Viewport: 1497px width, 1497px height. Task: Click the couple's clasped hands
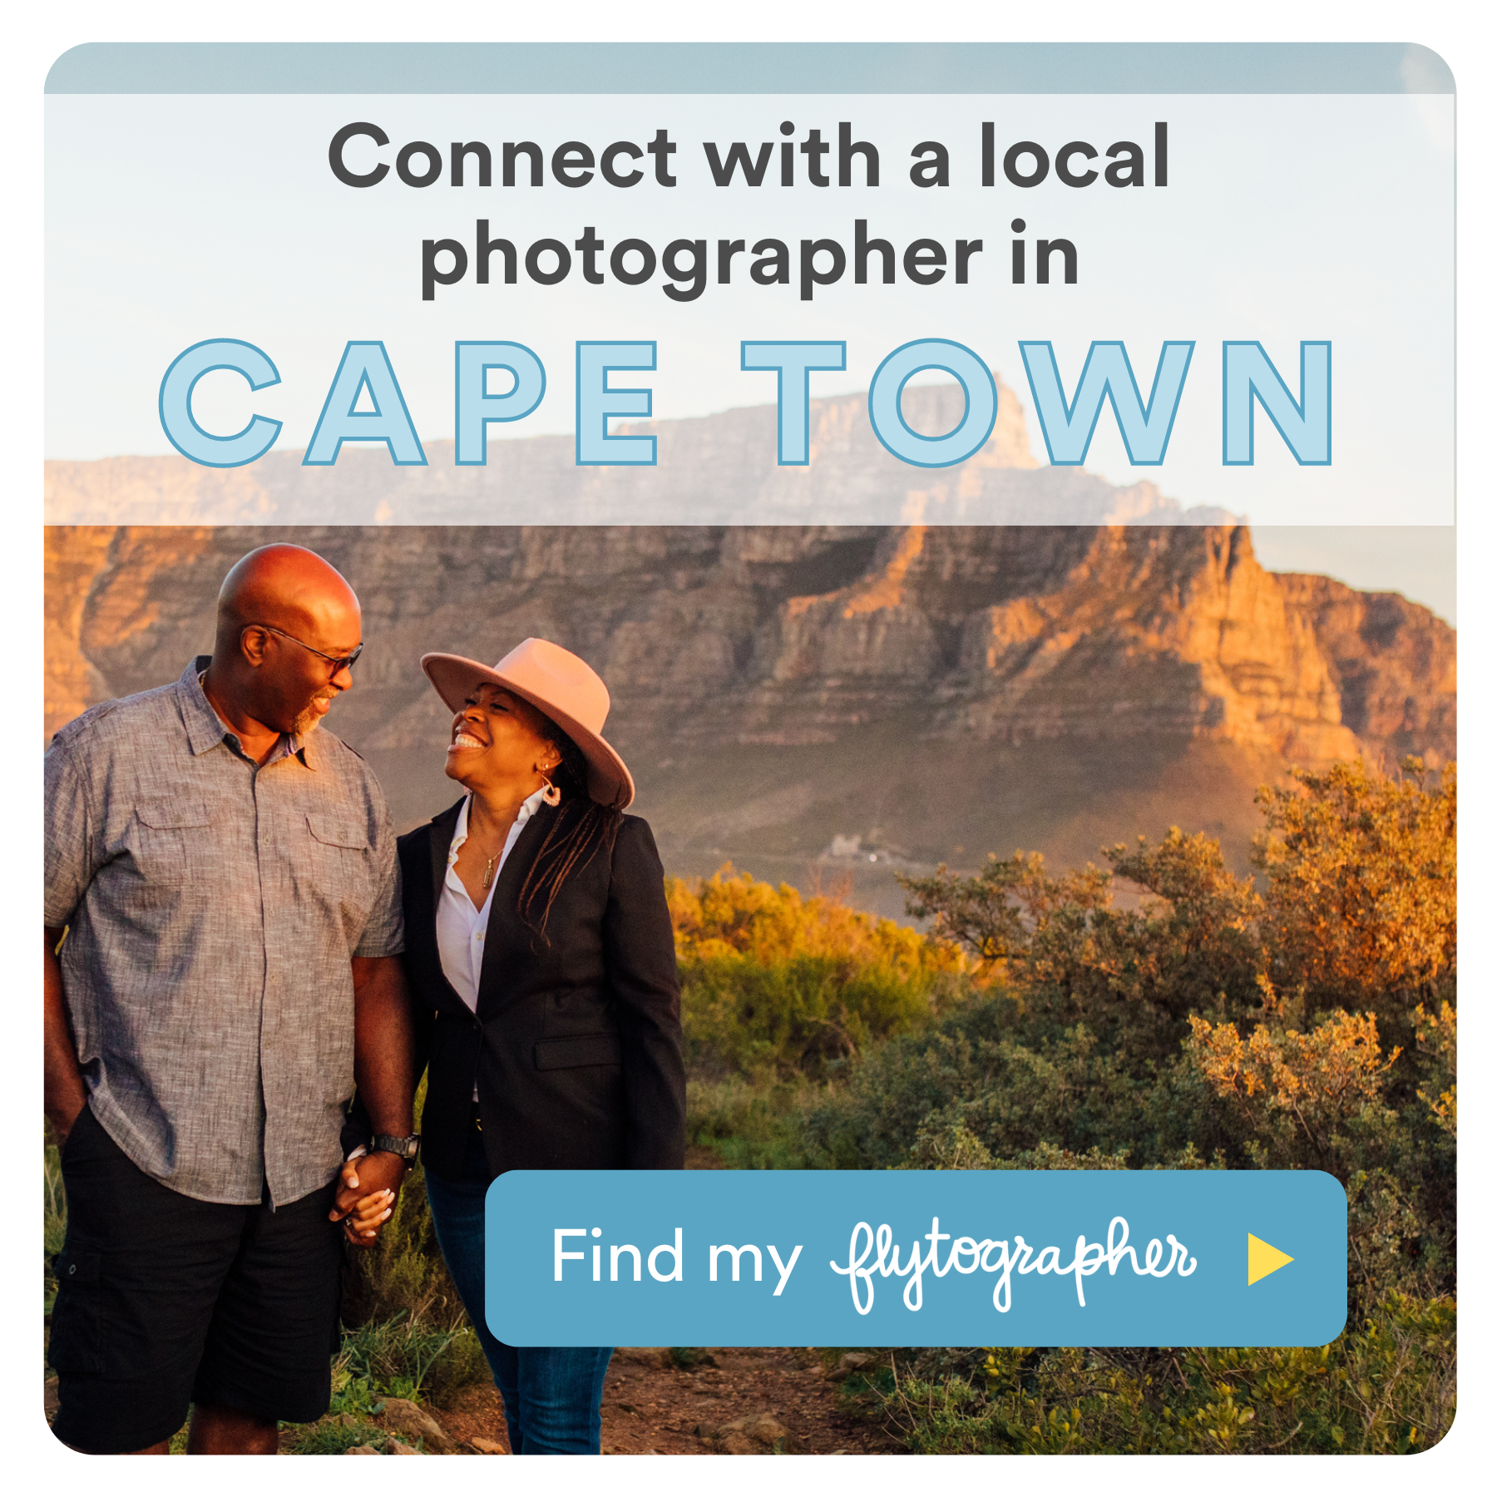(363, 1198)
